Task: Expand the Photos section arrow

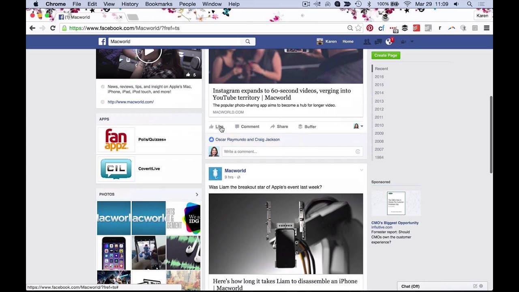Action: tap(197, 194)
